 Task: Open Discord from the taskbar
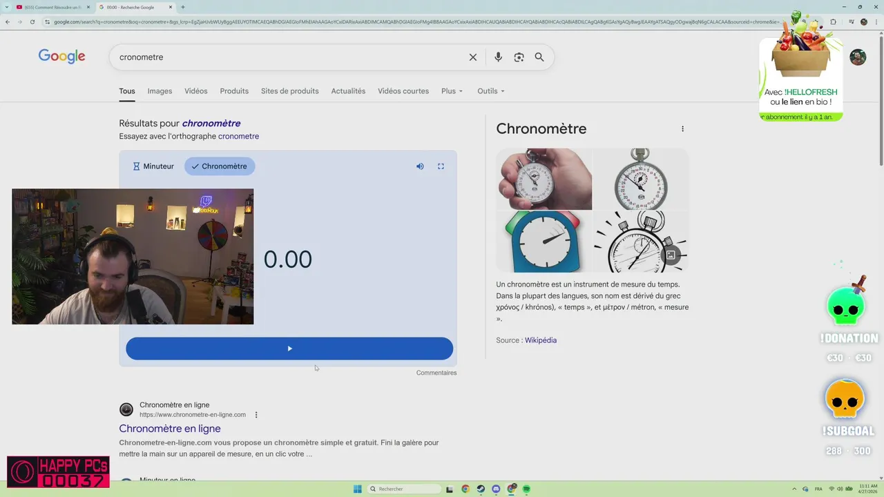pyautogui.click(x=496, y=489)
